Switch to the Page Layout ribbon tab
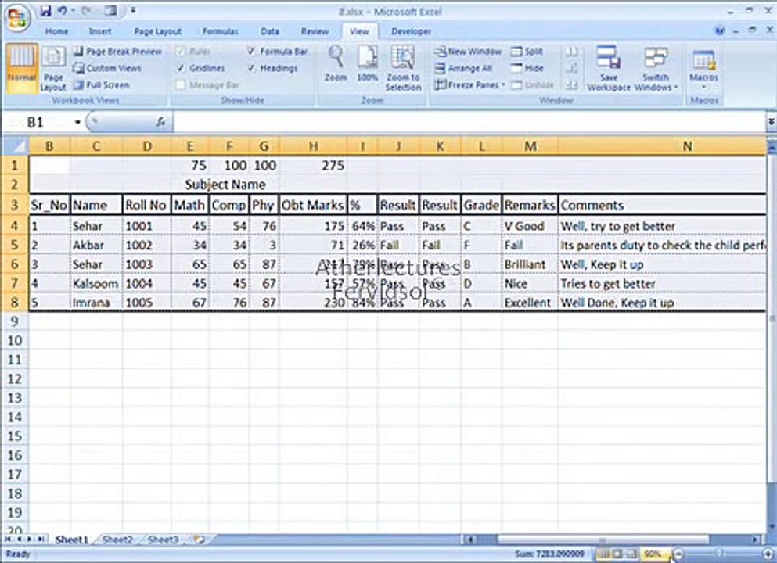This screenshot has width=777, height=563. 157,31
